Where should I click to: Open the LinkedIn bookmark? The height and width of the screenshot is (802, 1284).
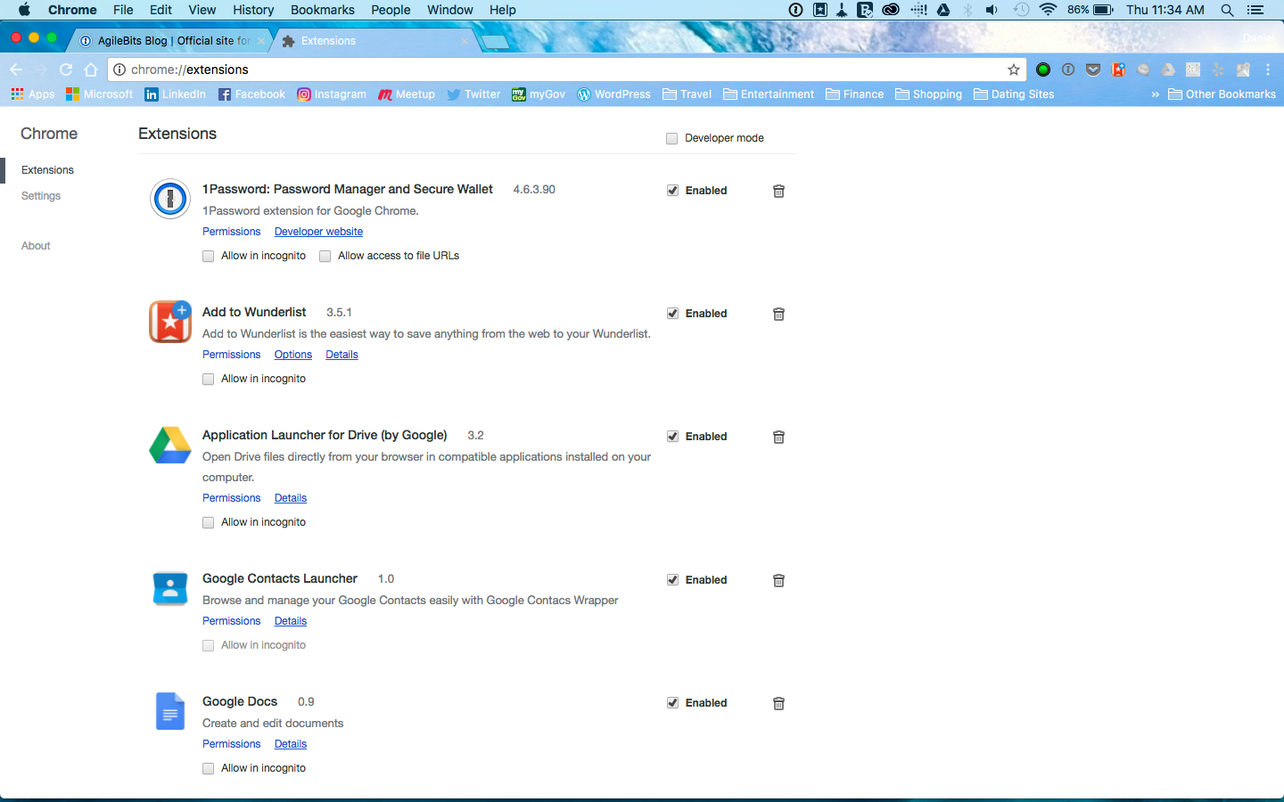(x=176, y=94)
